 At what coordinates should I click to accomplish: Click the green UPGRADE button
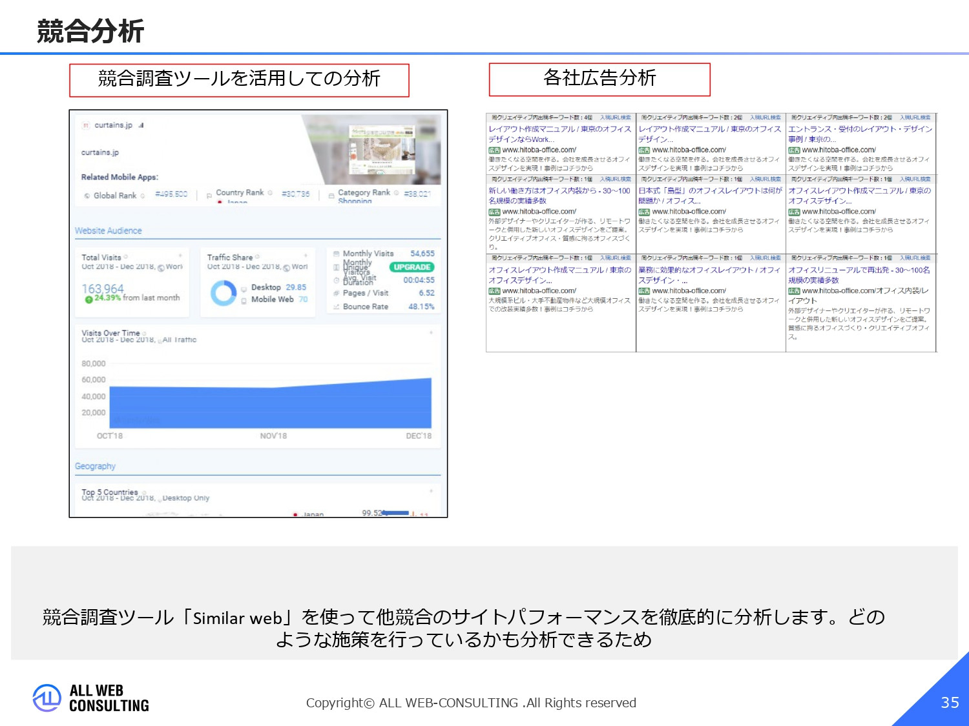pos(412,267)
